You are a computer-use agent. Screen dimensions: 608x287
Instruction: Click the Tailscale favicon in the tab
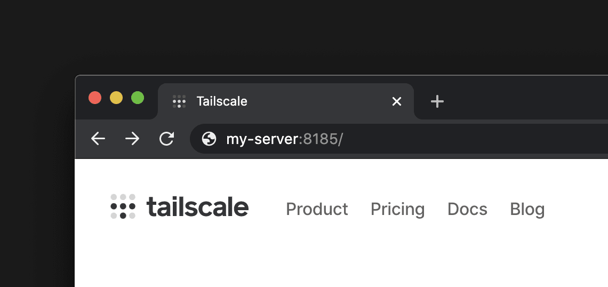pyautogui.click(x=179, y=101)
